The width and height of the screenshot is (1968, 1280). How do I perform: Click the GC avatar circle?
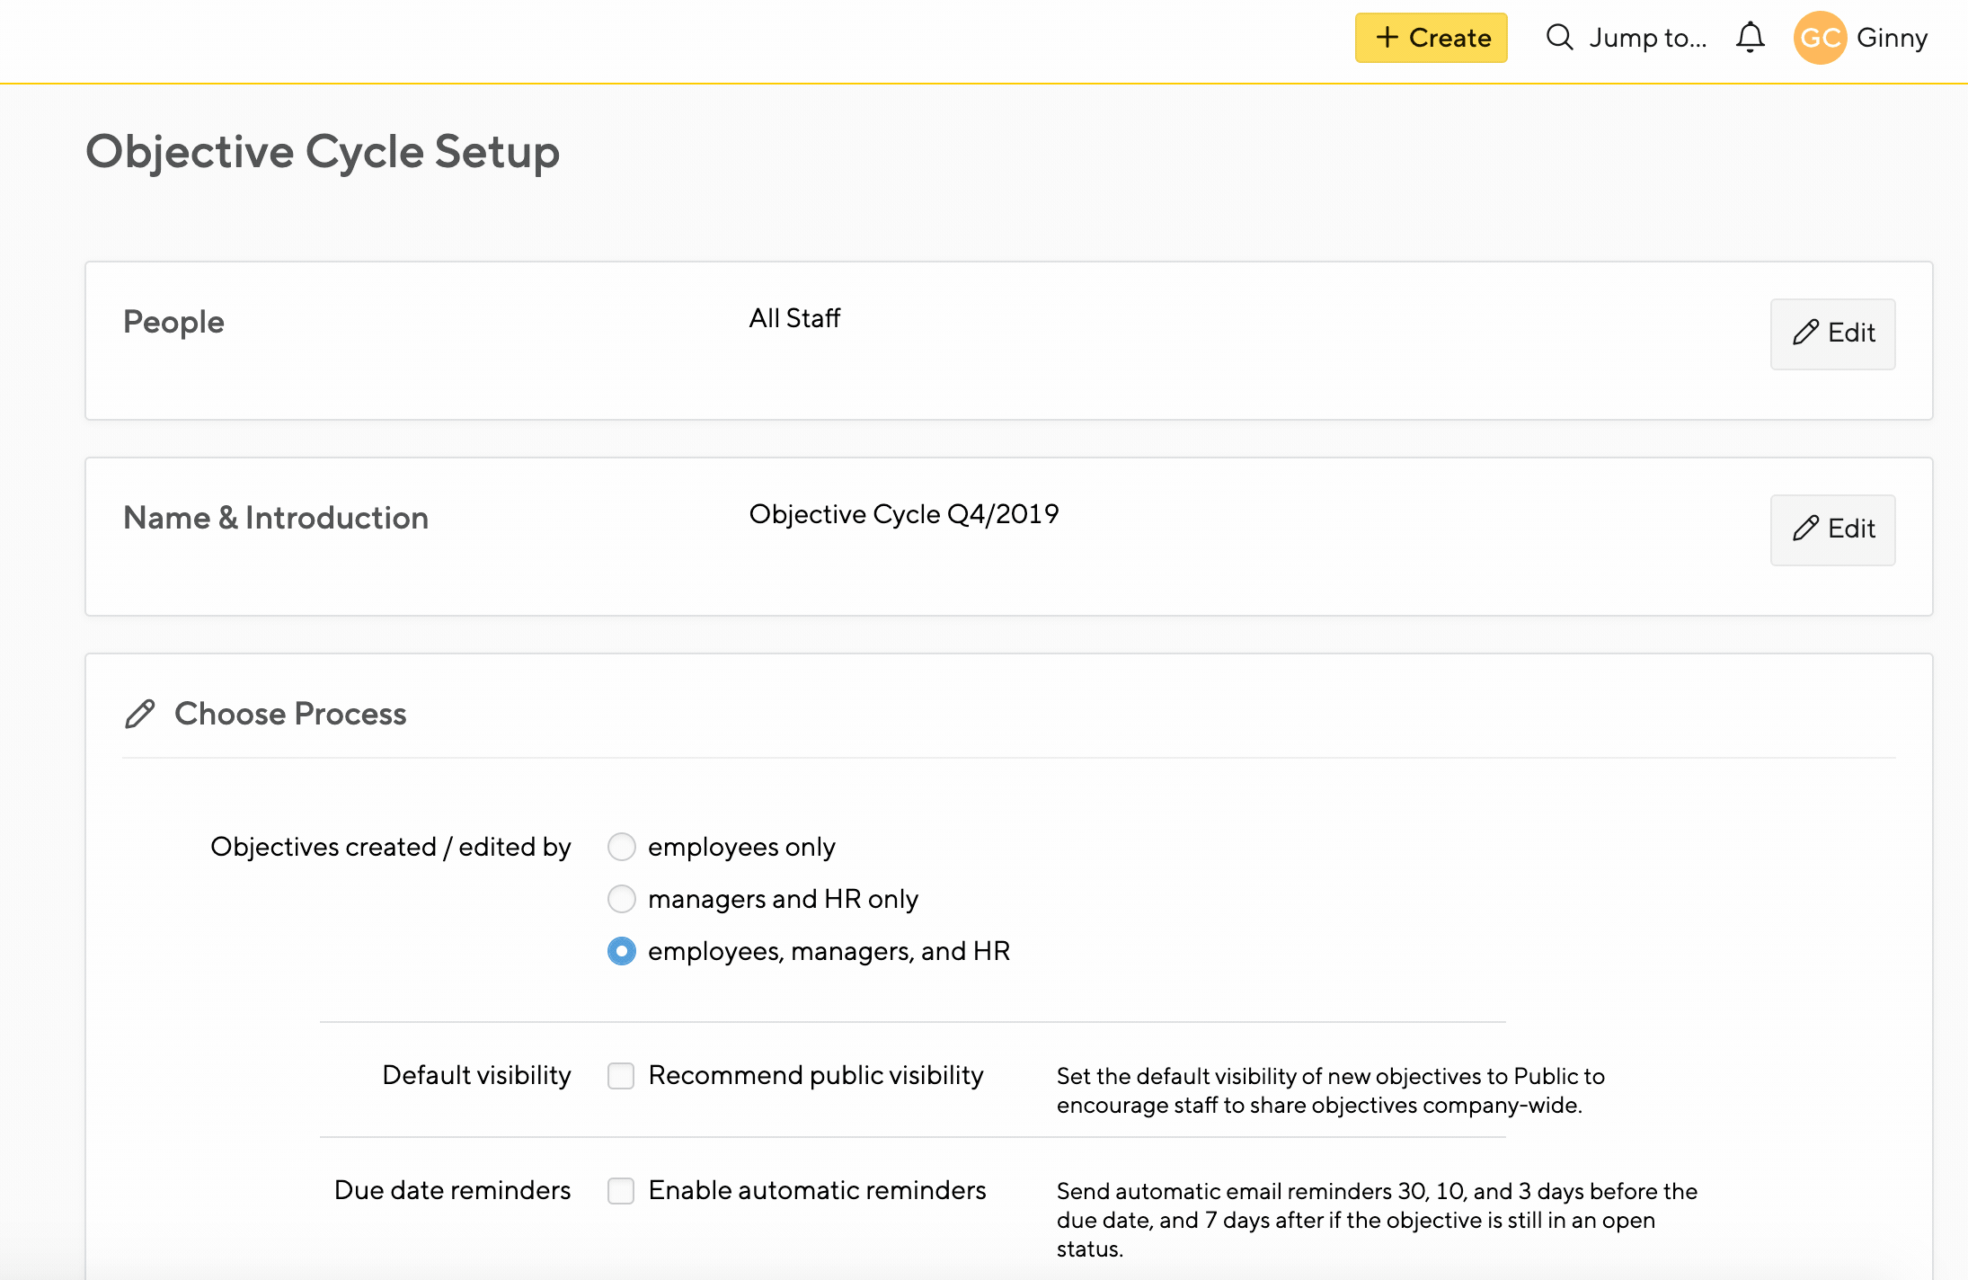1820,38
